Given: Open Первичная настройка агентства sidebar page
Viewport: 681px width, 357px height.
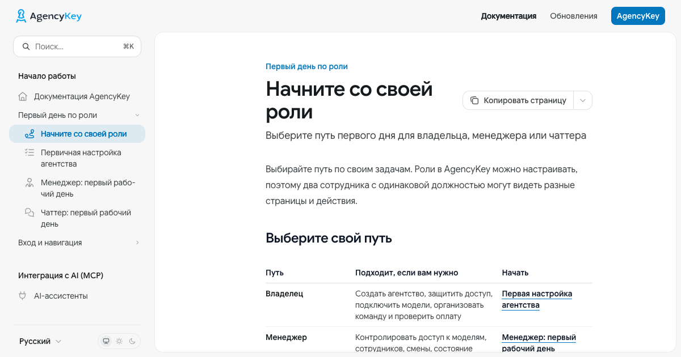Looking at the screenshot, I should pyautogui.click(x=77, y=158).
